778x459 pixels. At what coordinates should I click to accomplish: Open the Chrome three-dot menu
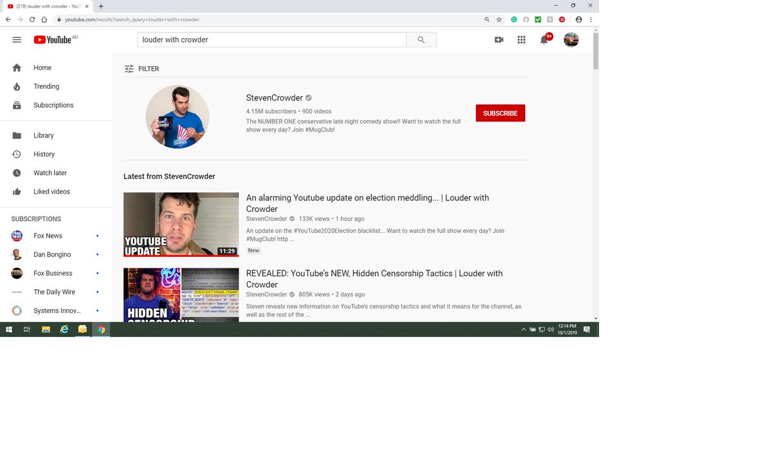(x=591, y=19)
